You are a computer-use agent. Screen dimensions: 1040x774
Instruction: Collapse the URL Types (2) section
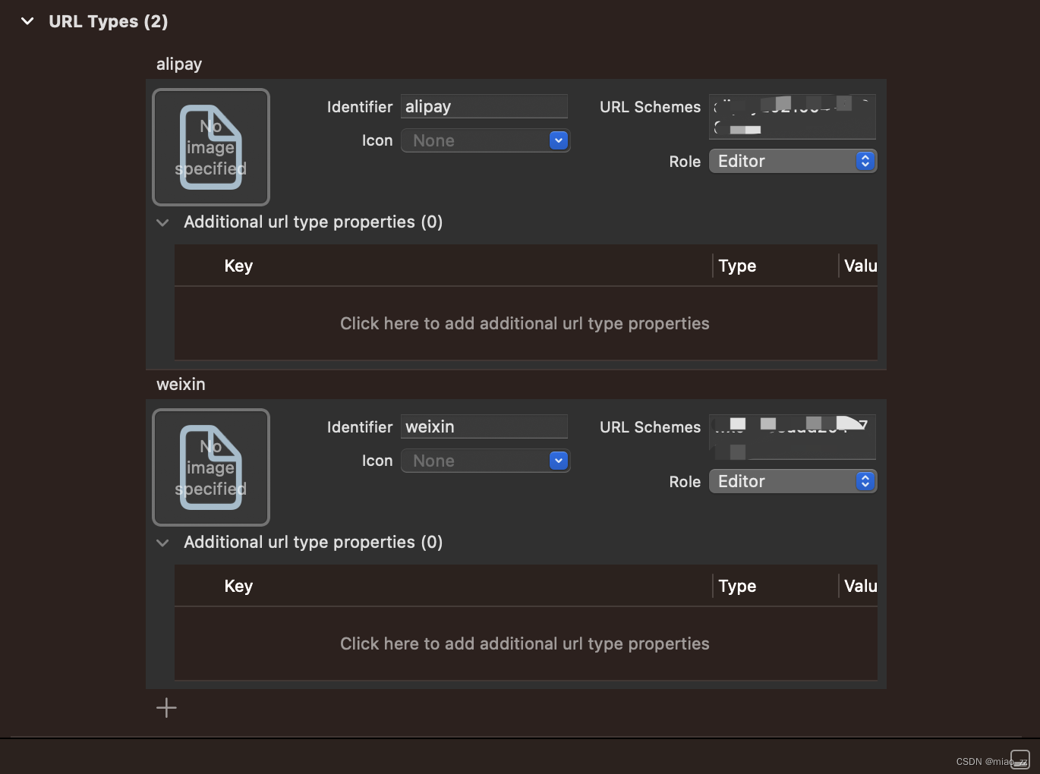tap(27, 21)
